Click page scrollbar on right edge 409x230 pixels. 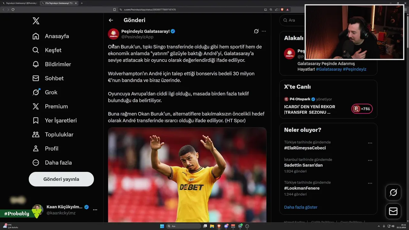tap(408, 32)
